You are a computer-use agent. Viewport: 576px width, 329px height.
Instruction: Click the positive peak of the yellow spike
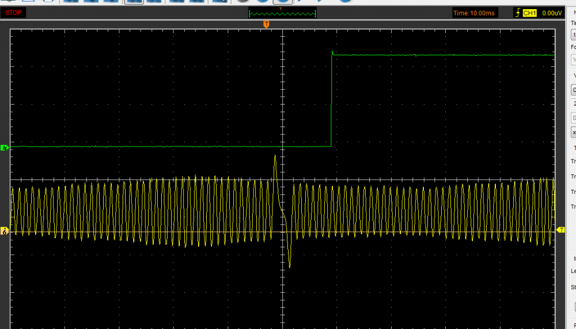275,156
